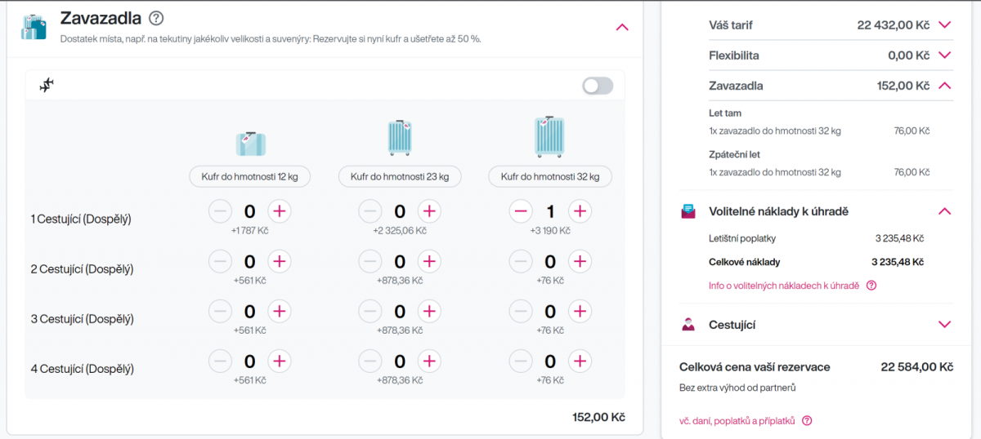Click the 23 kg suitcase icon

pos(400,138)
